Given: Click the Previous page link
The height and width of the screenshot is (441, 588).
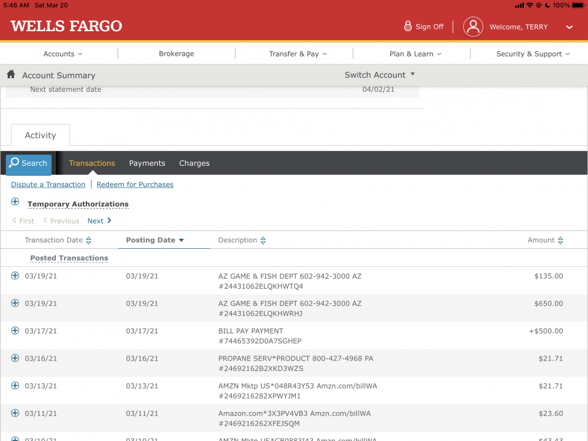Looking at the screenshot, I should (x=61, y=221).
